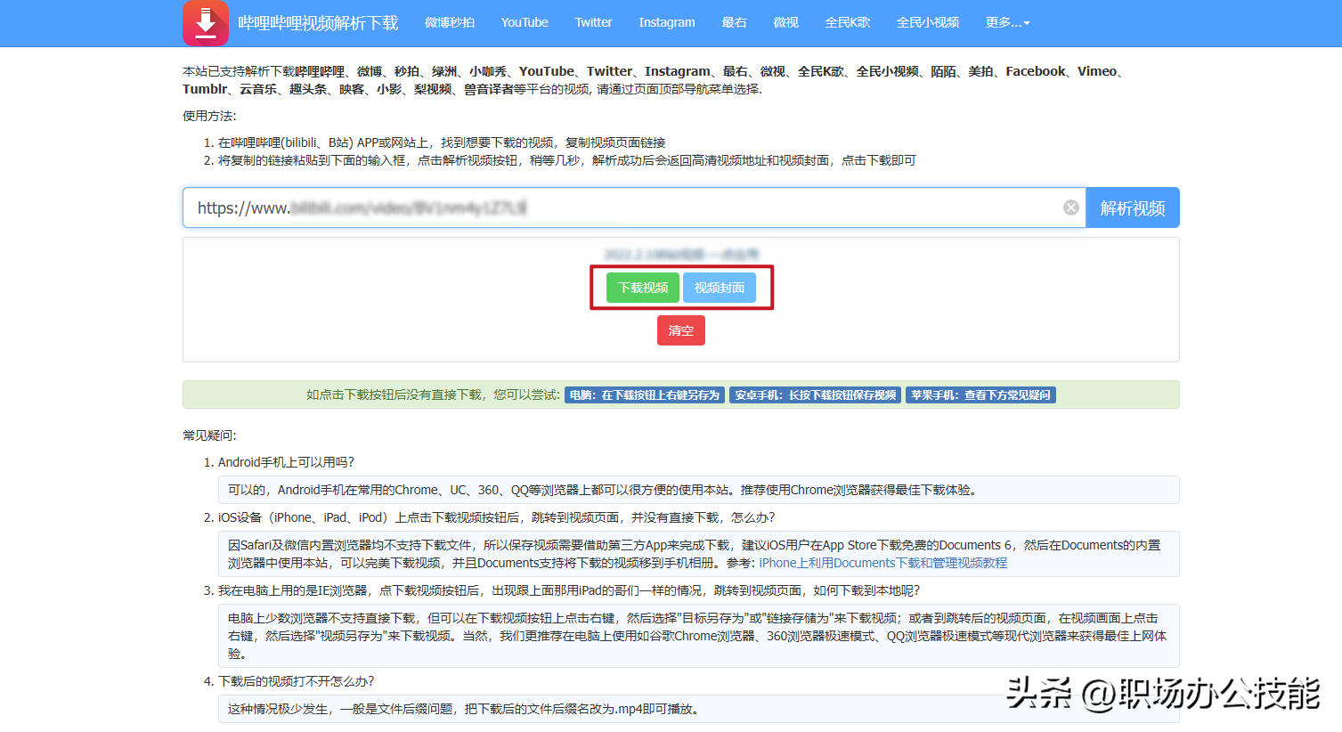Clear the URL input with the X icon
Screen dimensions: 1342x732
point(1071,207)
